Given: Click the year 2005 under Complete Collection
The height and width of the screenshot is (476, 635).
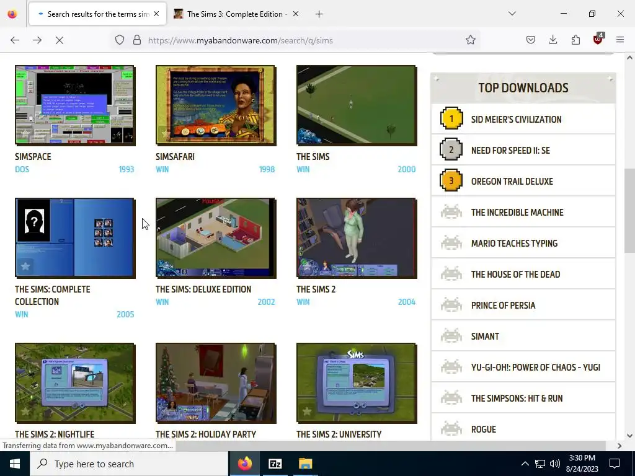Looking at the screenshot, I should pyautogui.click(x=125, y=314).
